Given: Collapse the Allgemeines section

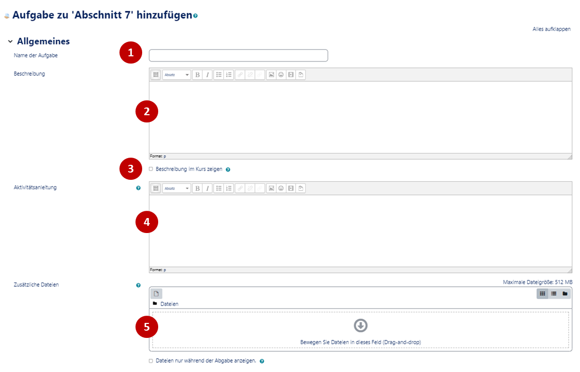Looking at the screenshot, I should point(10,41).
